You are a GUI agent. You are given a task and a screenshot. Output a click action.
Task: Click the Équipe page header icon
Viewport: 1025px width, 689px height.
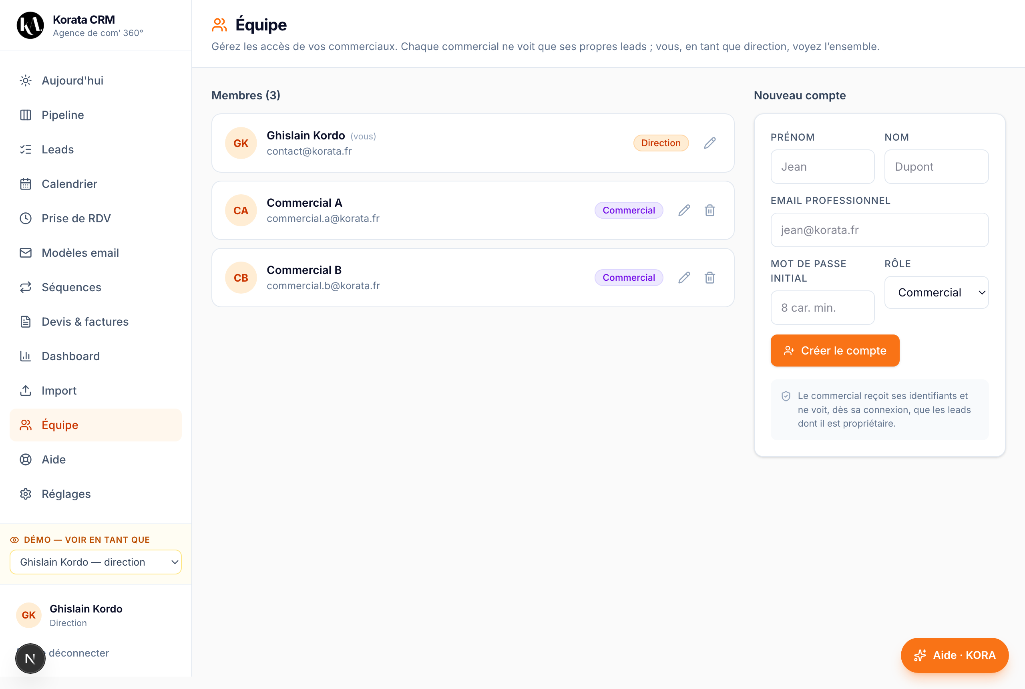(219, 24)
